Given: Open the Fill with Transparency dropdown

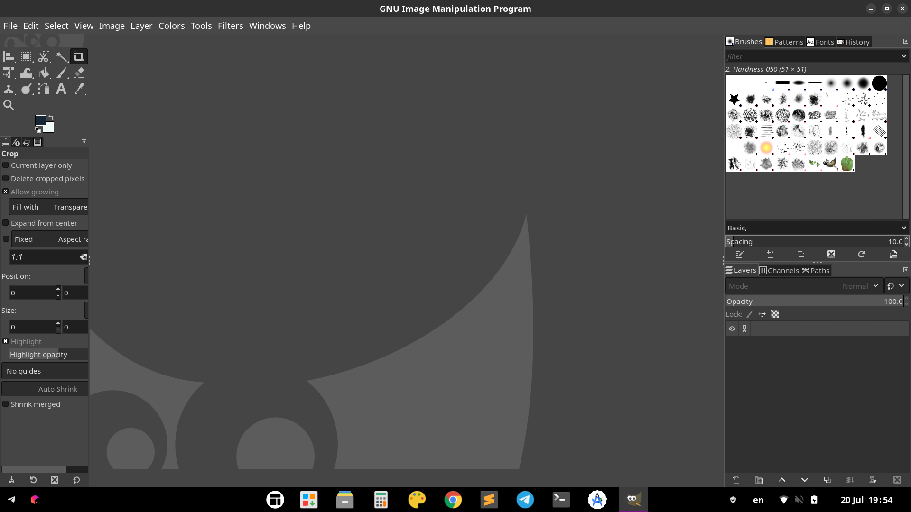Looking at the screenshot, I should [x=49, y=207].
